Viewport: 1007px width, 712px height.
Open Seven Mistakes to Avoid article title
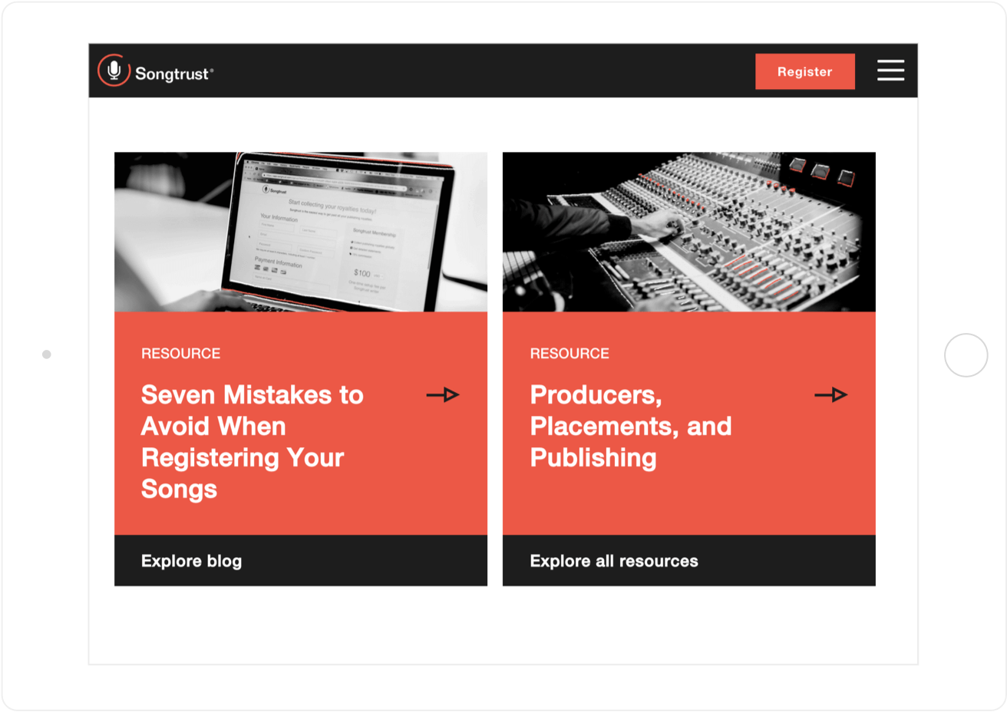[x=253, y=442]
